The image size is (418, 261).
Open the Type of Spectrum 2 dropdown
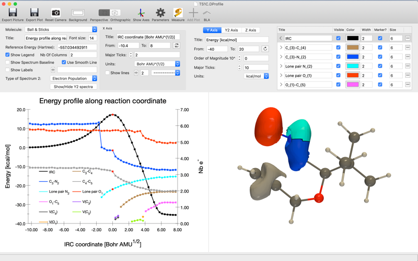click(x=73, y=79)
